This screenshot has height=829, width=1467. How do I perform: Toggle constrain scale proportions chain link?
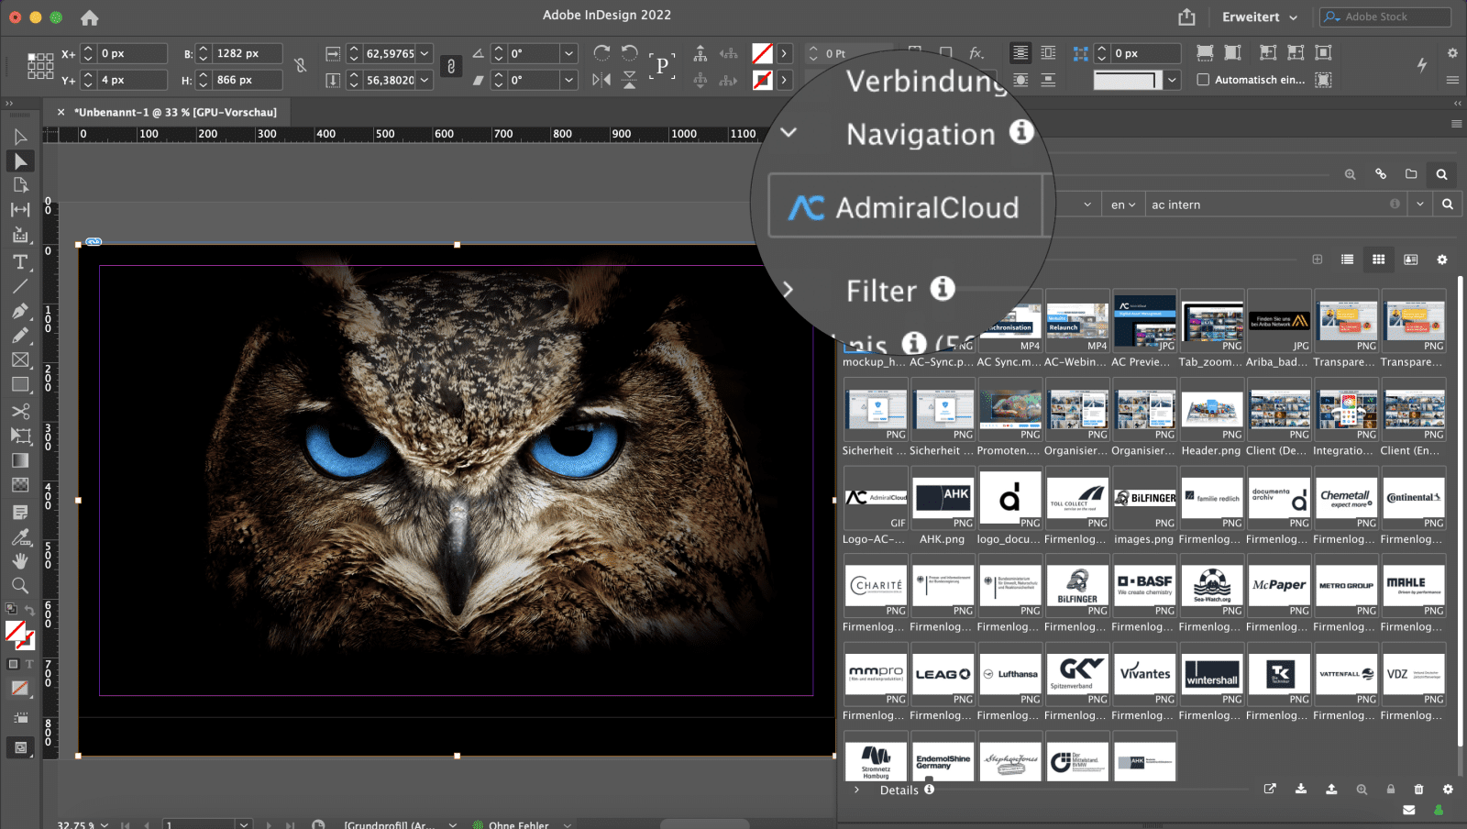tap(450, 66)
